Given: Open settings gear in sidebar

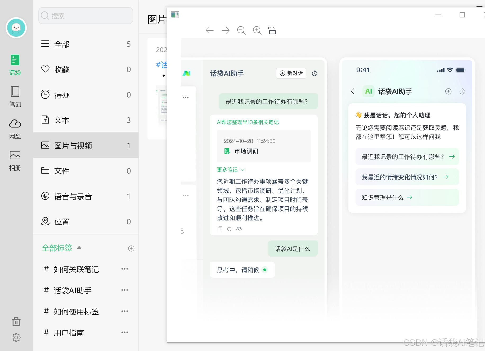Looking at the screenshot, I should pyautogui.click(x=16, y=338).
